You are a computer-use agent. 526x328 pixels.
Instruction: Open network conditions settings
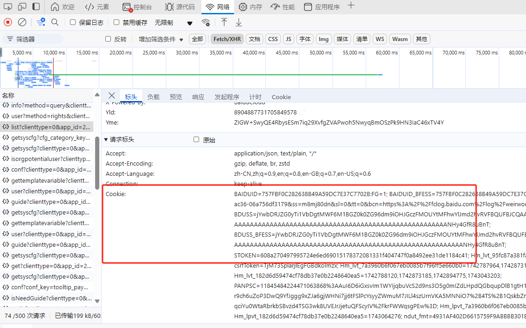206,22
